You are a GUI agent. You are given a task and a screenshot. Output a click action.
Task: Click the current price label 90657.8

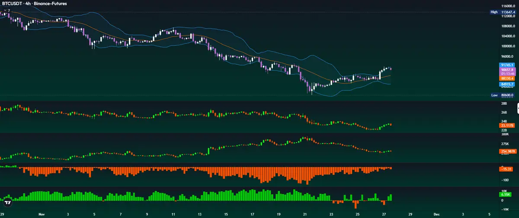pos(506,70)
